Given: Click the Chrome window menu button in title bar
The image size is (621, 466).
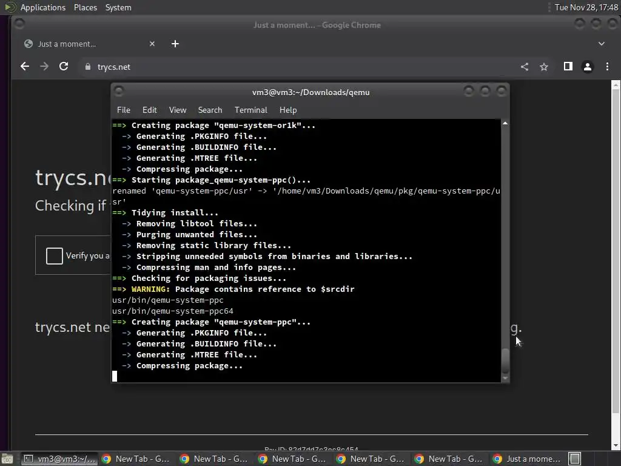Looking at the screenshot, I should (19, 24).
